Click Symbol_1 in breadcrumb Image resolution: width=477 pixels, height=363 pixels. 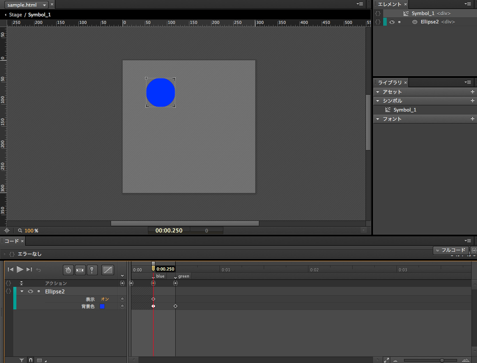(39, 15)
